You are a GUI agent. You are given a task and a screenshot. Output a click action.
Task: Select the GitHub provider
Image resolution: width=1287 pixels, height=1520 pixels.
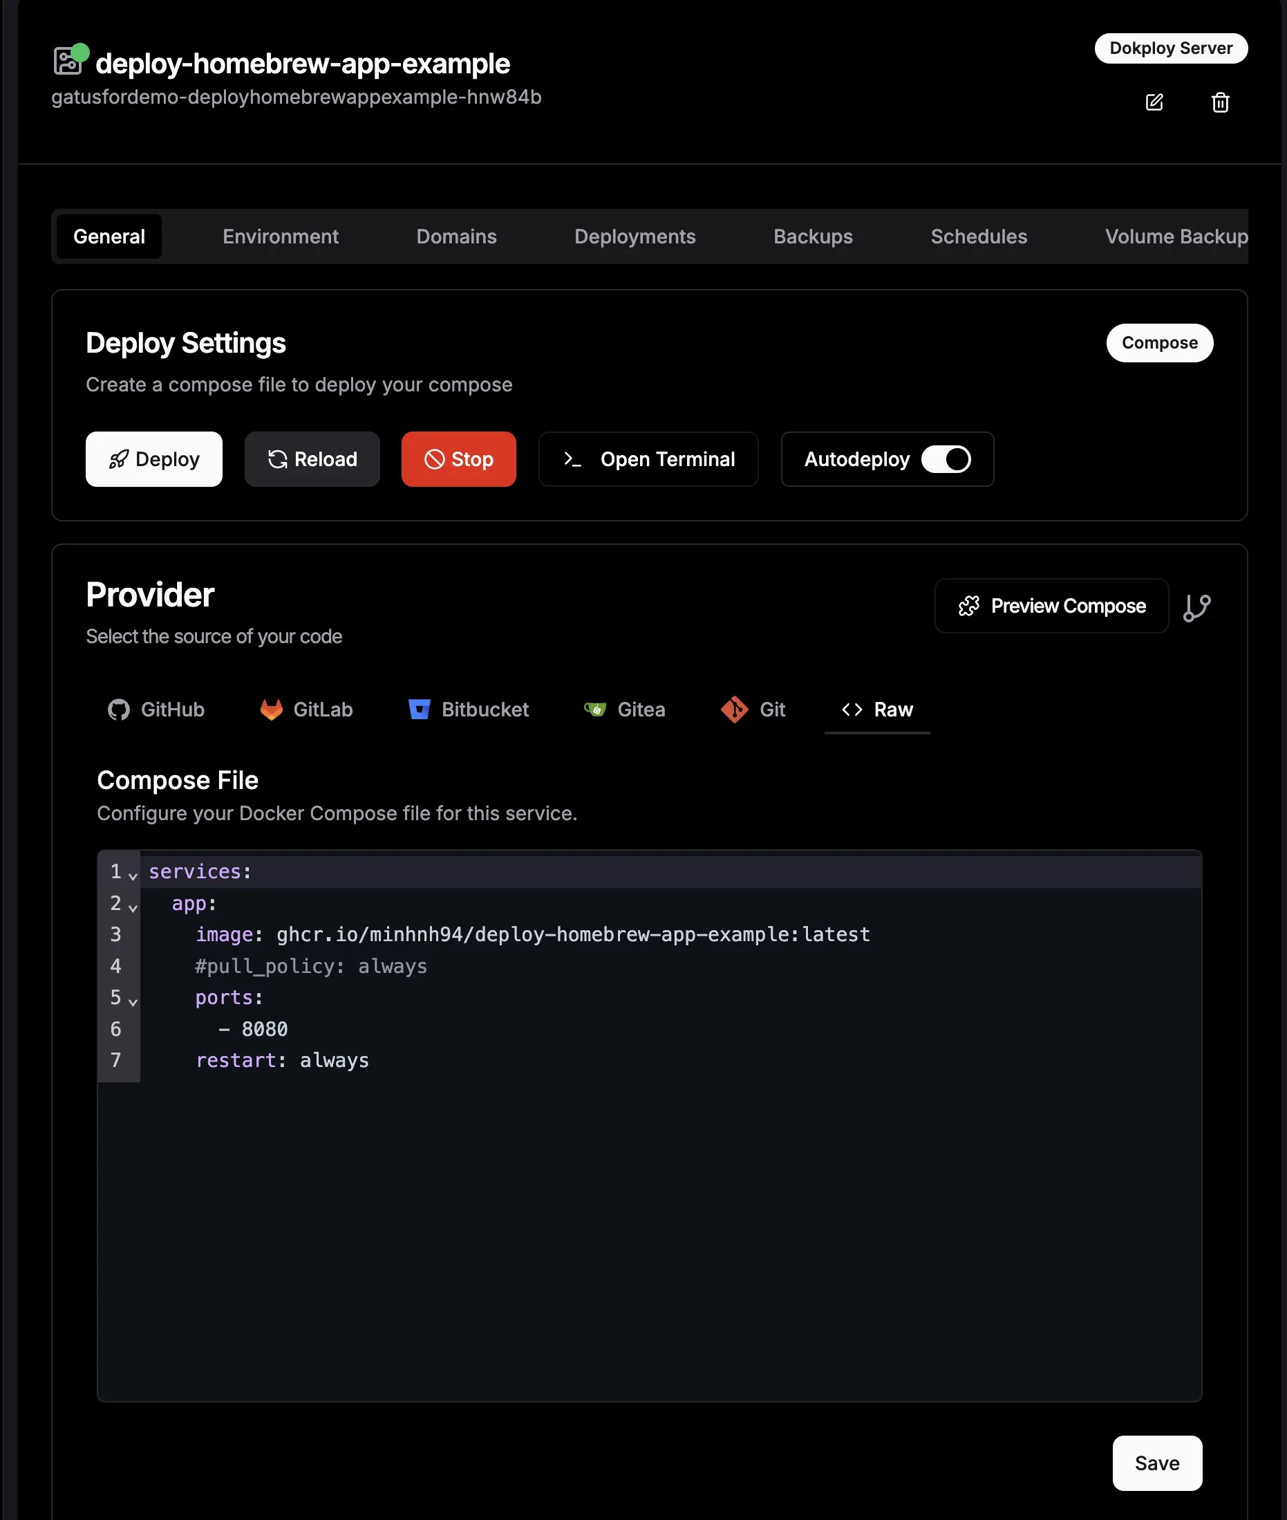[x=156, y=710]
